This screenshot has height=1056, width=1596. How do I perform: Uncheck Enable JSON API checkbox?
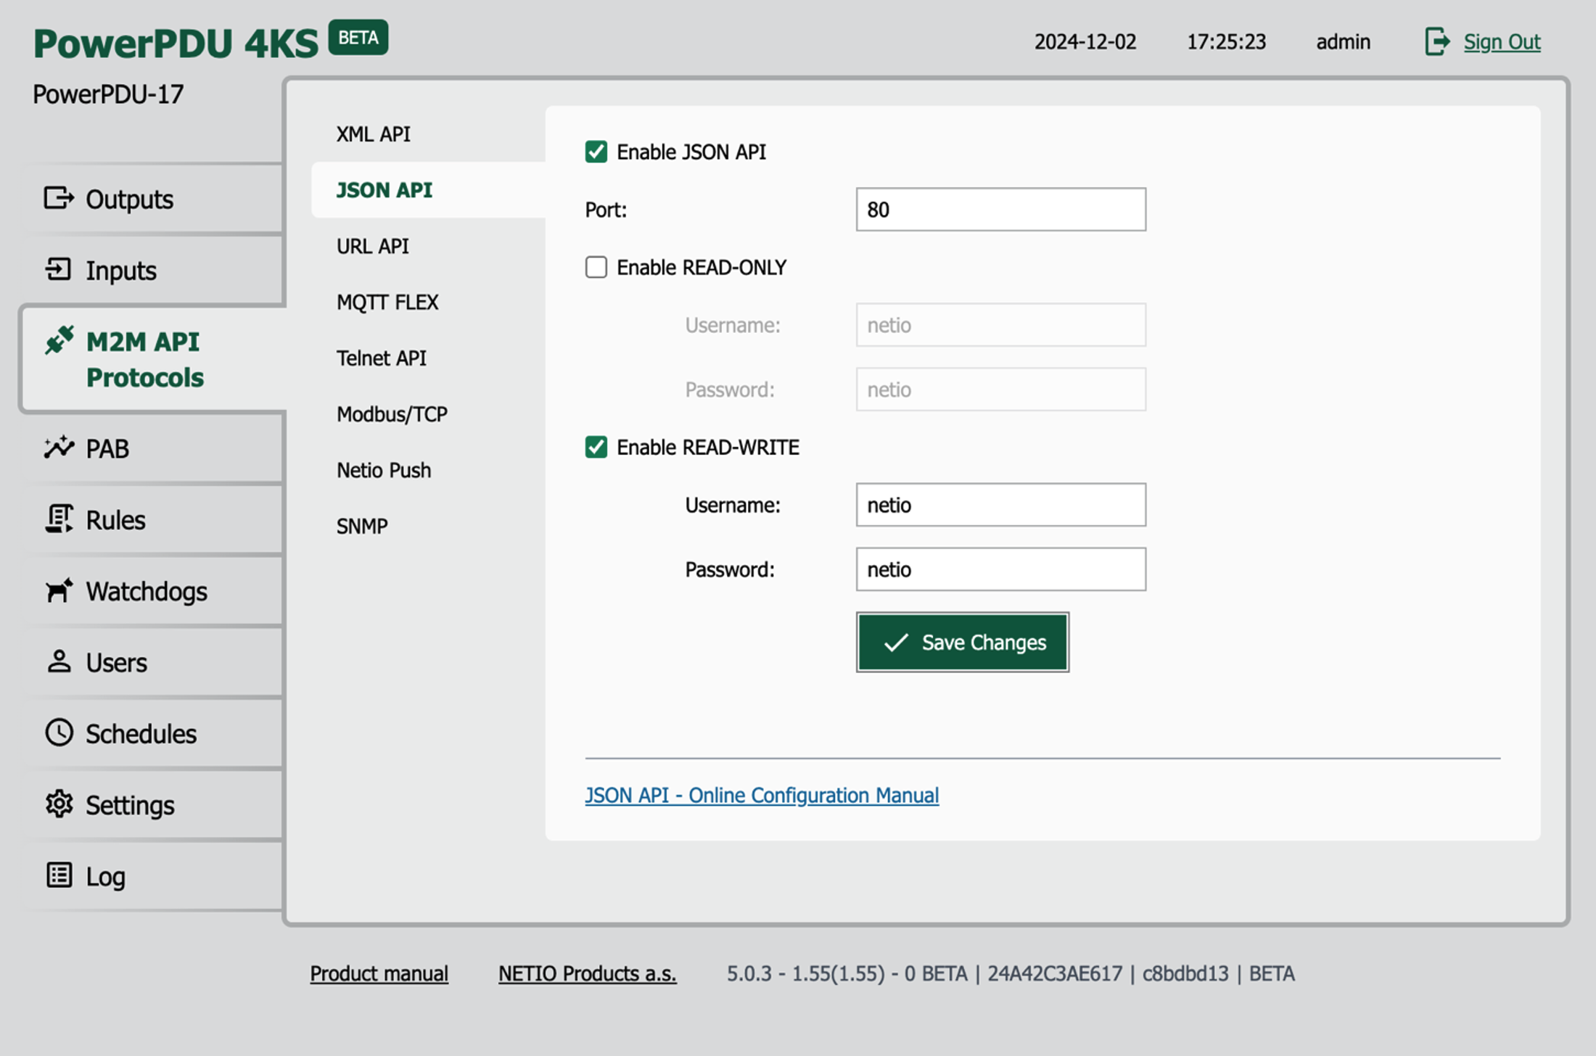pos(596,152)
